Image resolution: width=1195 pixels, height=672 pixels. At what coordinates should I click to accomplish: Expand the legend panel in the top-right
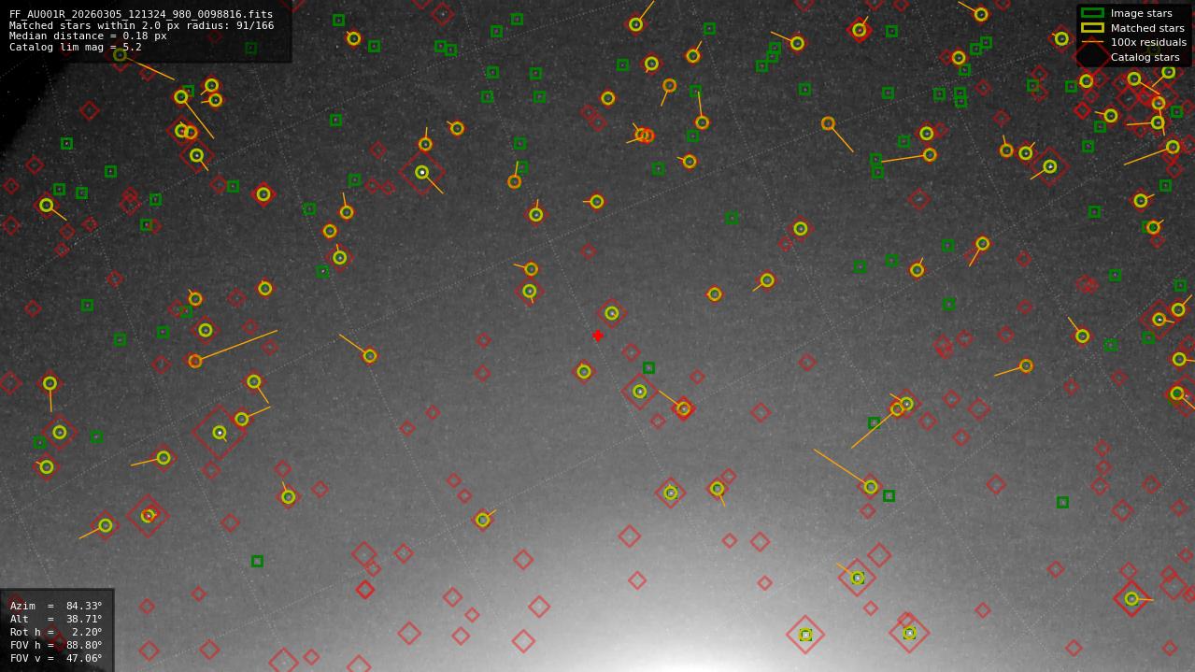(1135, 35)
